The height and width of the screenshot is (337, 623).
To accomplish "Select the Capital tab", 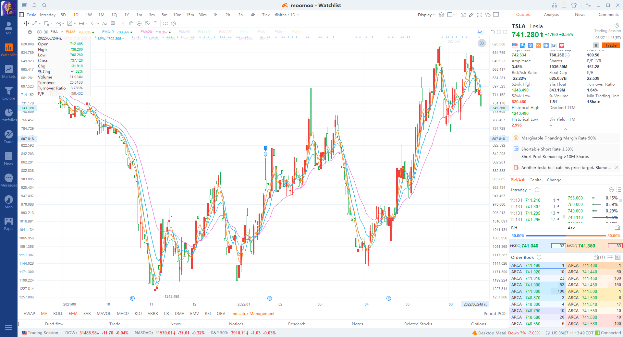I will click(x=536, y=180).
